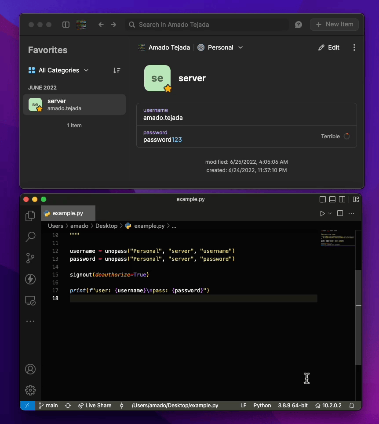Select the example.py editor tab
This screenshot has height=424, width=379.
pyautogui.click(x=68, y=213)
